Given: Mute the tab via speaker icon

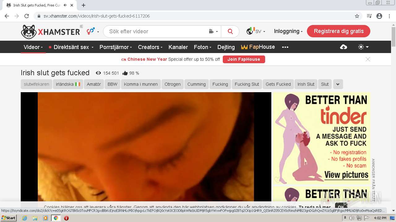Looking at the screenshot, I should [65, 5].
